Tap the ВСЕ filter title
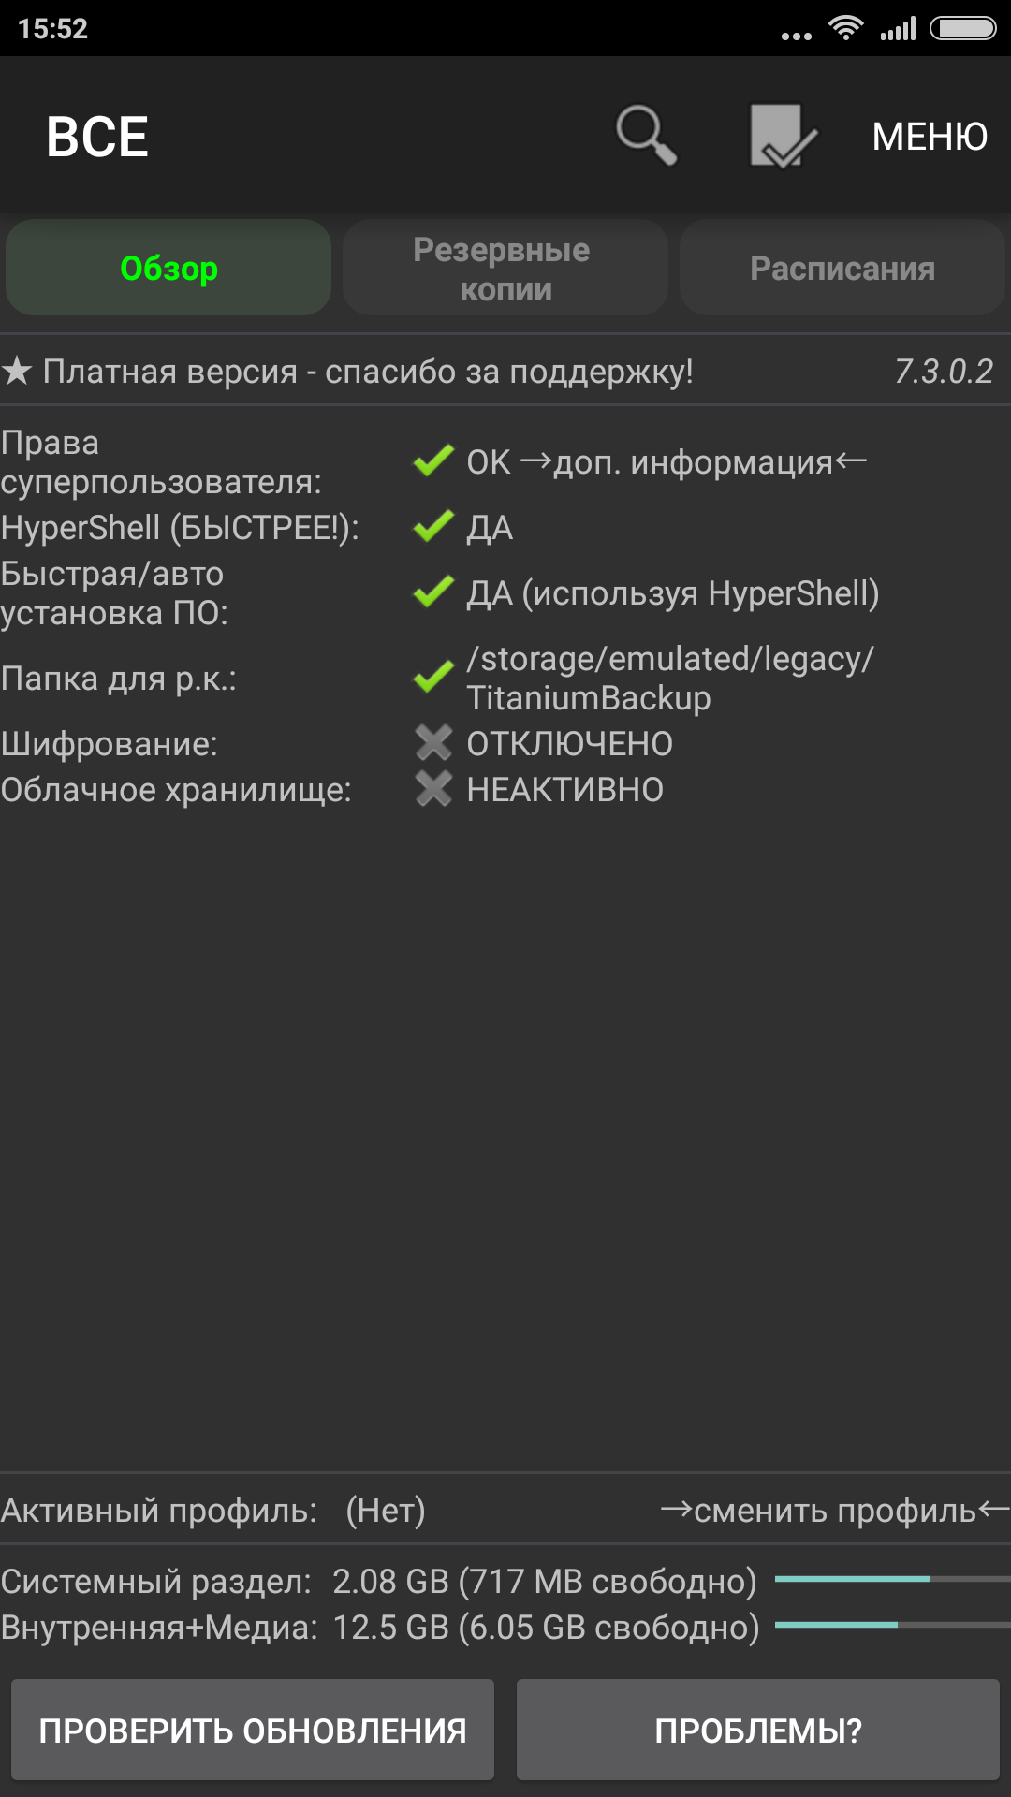1011x1797 pixels. coord(97,137)
